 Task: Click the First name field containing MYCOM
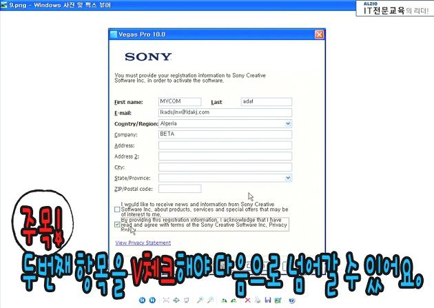coord(180,101)
